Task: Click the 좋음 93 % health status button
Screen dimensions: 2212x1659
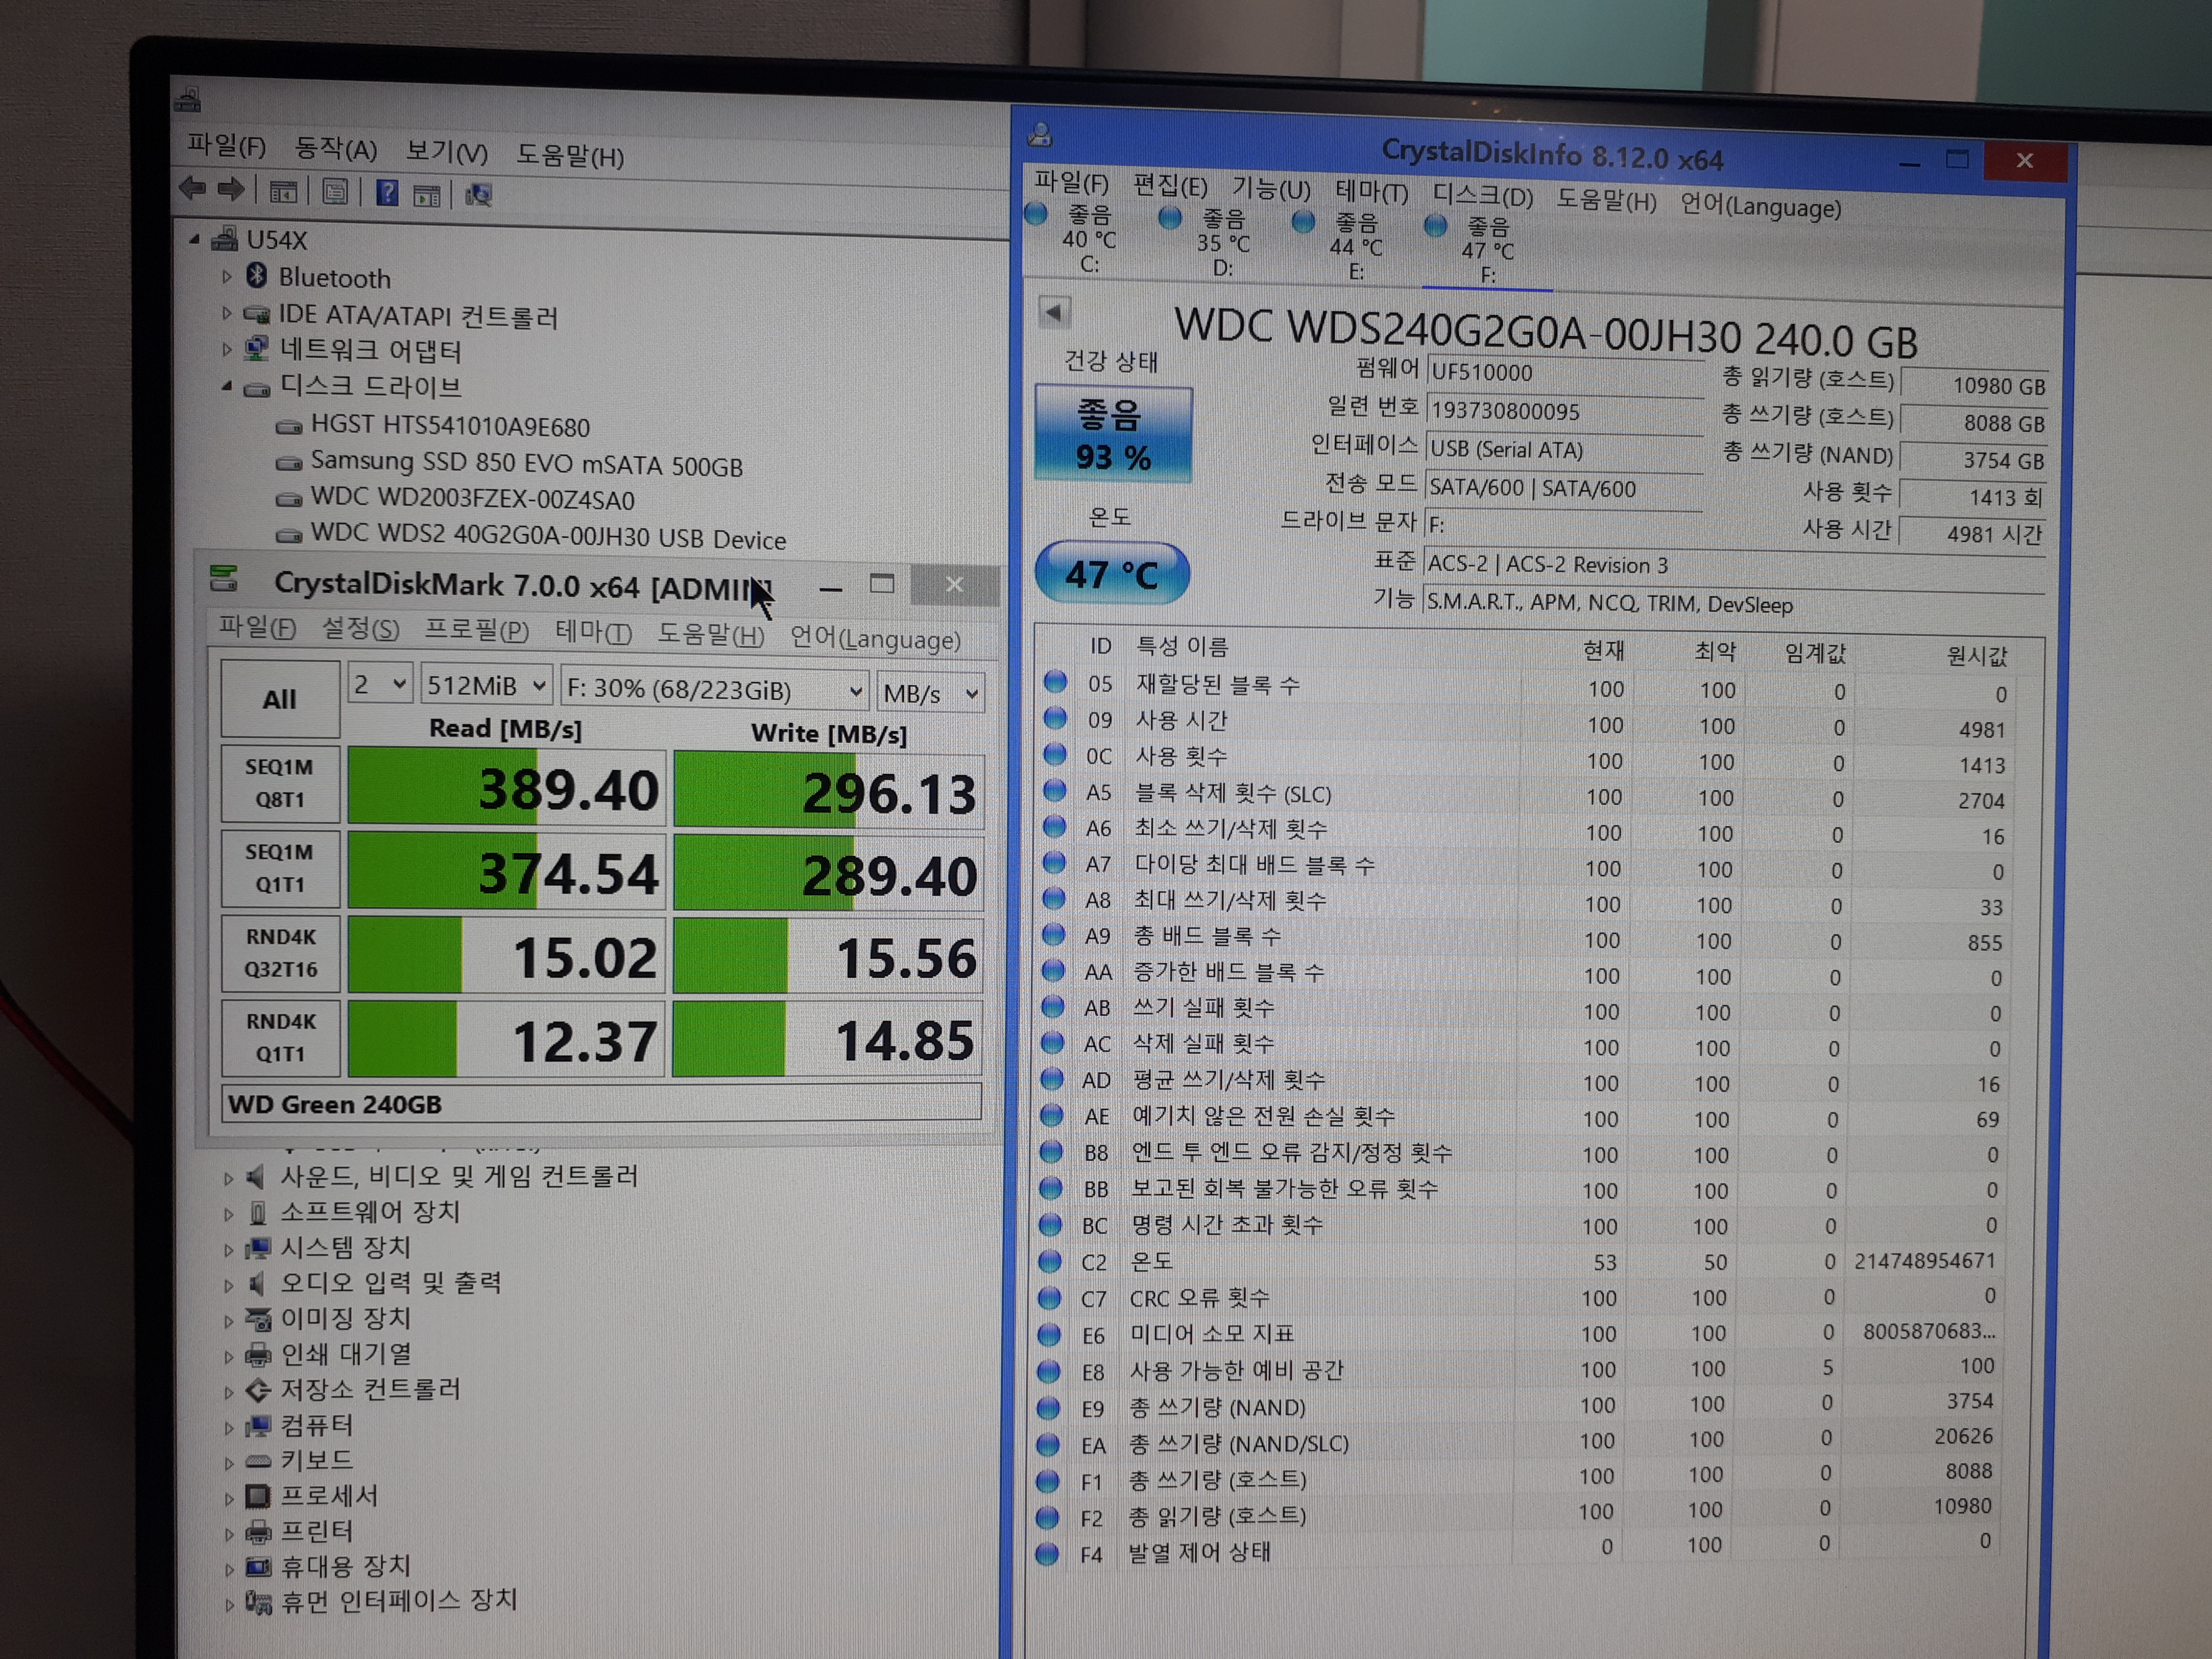Action: pyautogui.click(x=1113, y=435)
